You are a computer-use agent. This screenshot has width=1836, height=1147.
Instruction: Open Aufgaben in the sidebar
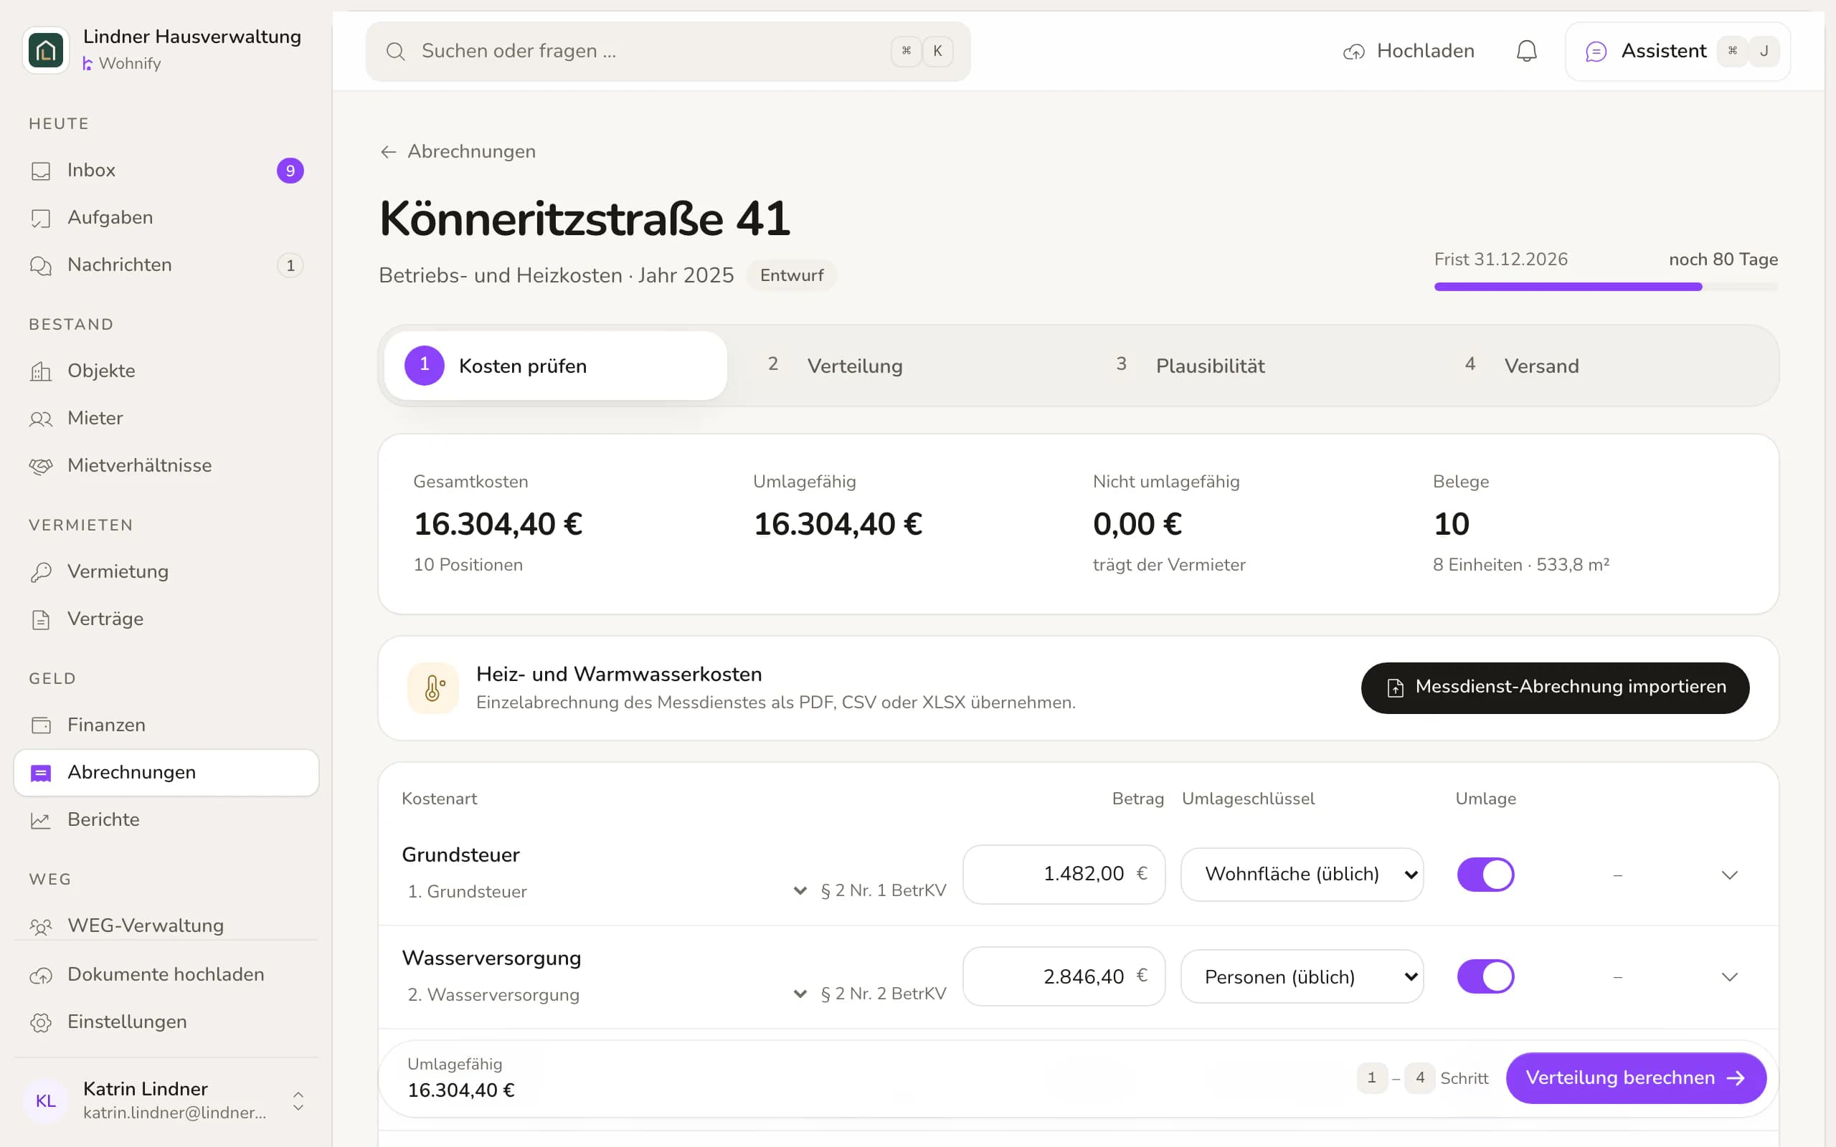(166, 218)
